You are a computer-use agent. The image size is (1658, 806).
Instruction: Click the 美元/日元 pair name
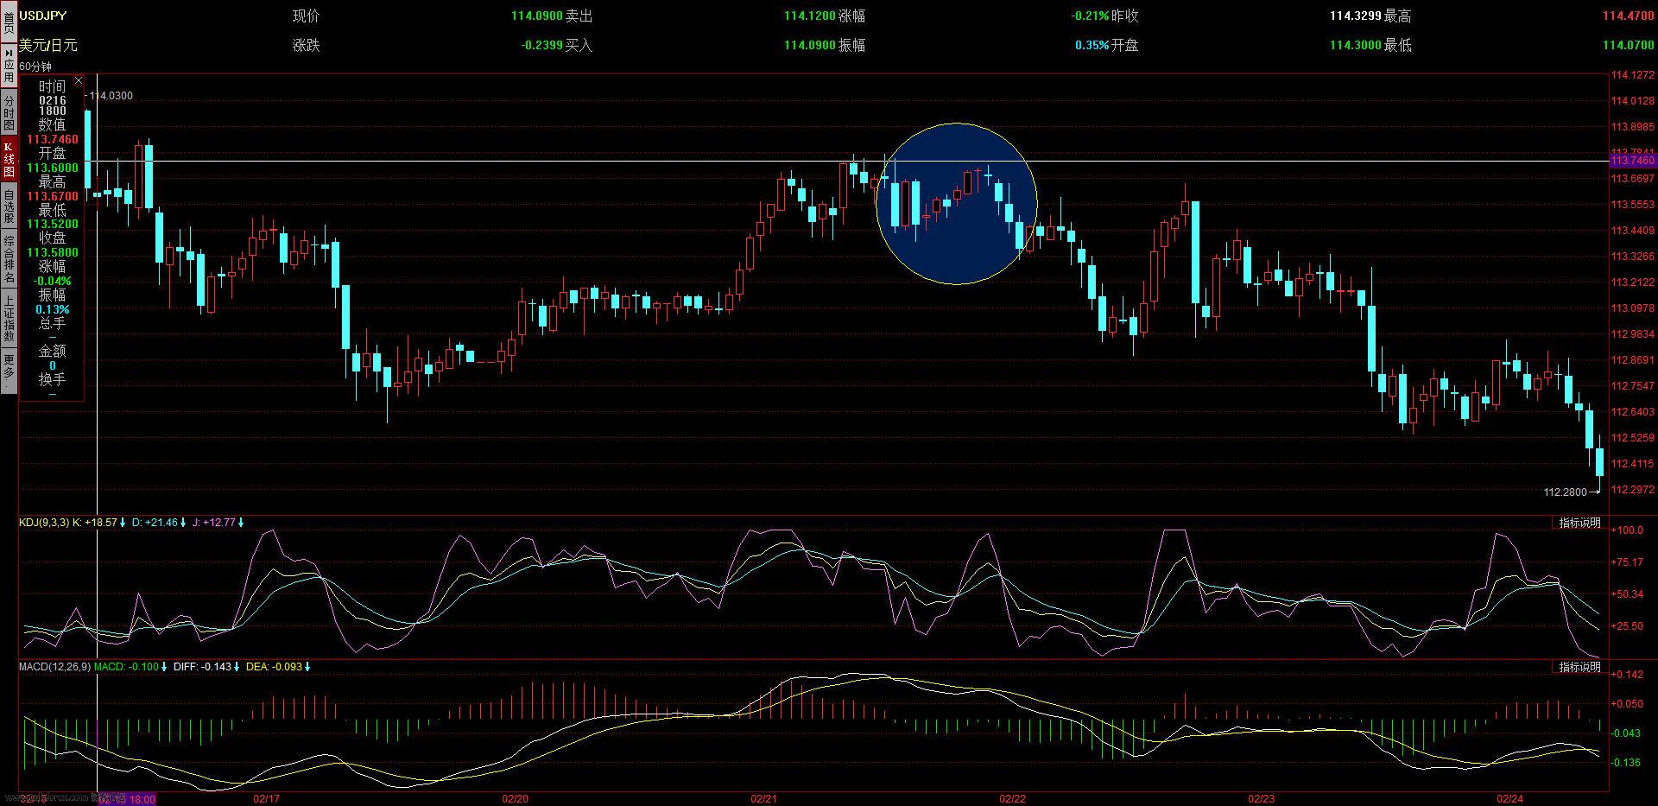click(x=48, y=45)
